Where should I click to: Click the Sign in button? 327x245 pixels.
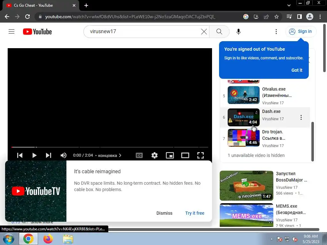tap(301, 32)
